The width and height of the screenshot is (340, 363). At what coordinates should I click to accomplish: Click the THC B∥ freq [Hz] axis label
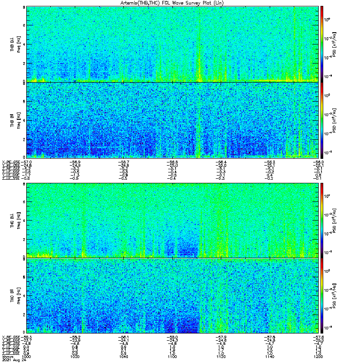point(15,296)
